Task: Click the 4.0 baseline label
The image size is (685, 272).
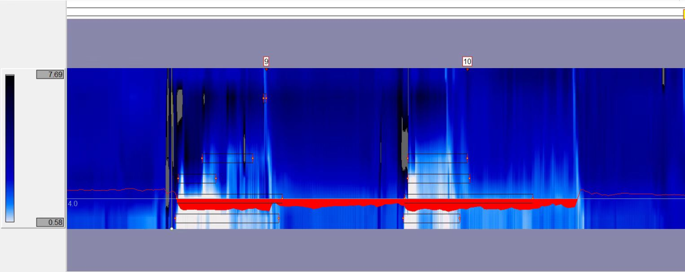Action: [x=73, y=204]
